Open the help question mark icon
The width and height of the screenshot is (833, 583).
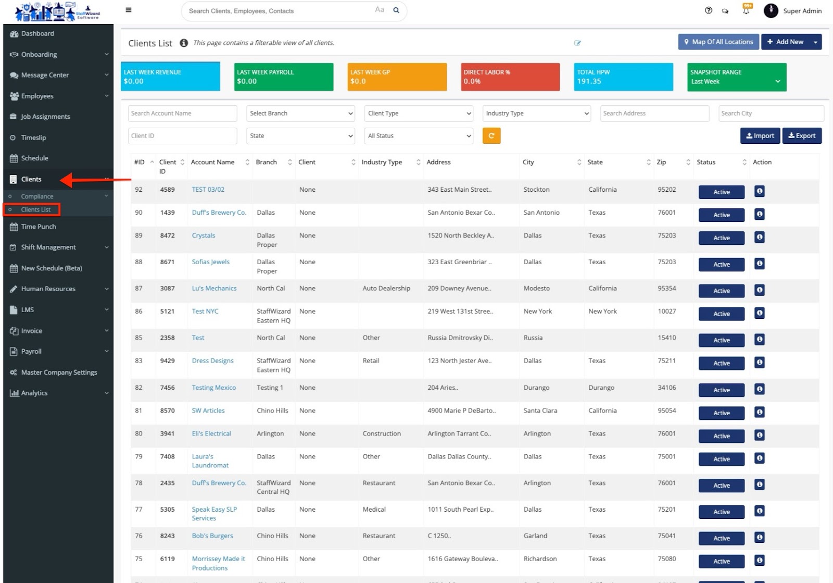point(708,10)
